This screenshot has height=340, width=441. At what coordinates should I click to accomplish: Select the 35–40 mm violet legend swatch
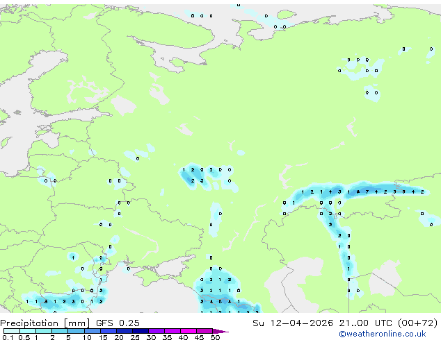[x=172, y=331]
